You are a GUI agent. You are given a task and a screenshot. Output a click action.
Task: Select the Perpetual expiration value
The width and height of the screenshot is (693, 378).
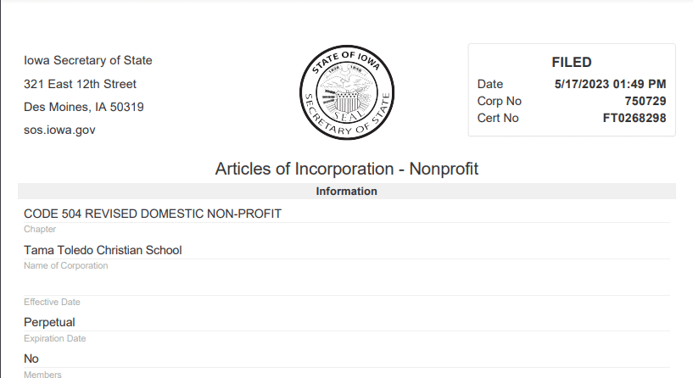click(x=49, y=322)
